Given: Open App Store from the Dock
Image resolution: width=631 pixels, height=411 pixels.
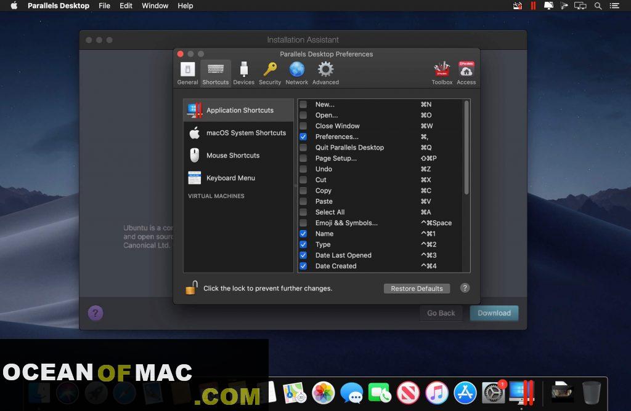Looking at the screenshot, I should pos(465,393).
